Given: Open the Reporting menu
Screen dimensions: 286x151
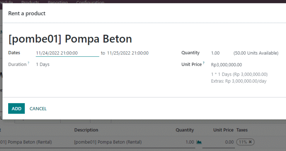Looking at the screenshot, I should point(58,2).
